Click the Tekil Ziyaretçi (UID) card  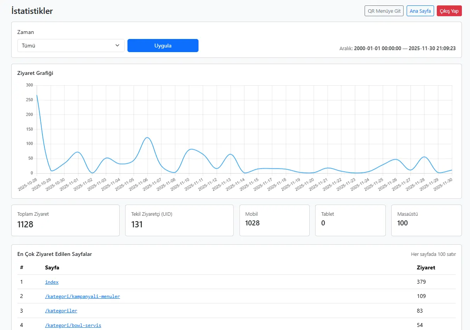(179, 220)
